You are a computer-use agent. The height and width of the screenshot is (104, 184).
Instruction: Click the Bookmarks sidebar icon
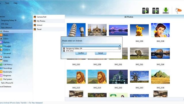[x=1, y=72]
